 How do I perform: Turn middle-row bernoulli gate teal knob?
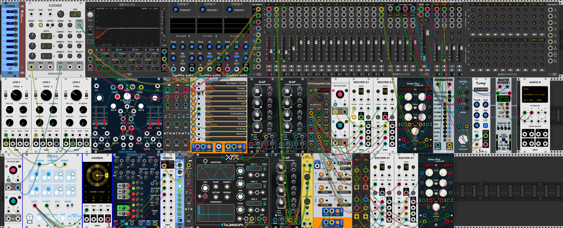point(340,126)
